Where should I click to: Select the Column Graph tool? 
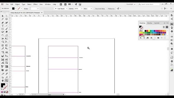pyautogui.click(x=7, y=52)
